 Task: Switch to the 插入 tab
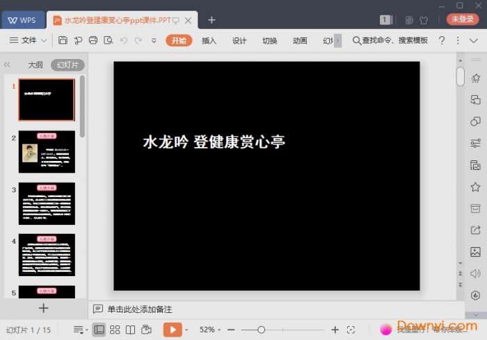tap(209, 40)
